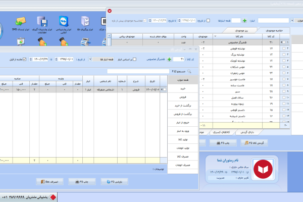Click the warehouse code field in inventory window
The width and height of the screenshot is (303, 202).
(x=236, y=21)
